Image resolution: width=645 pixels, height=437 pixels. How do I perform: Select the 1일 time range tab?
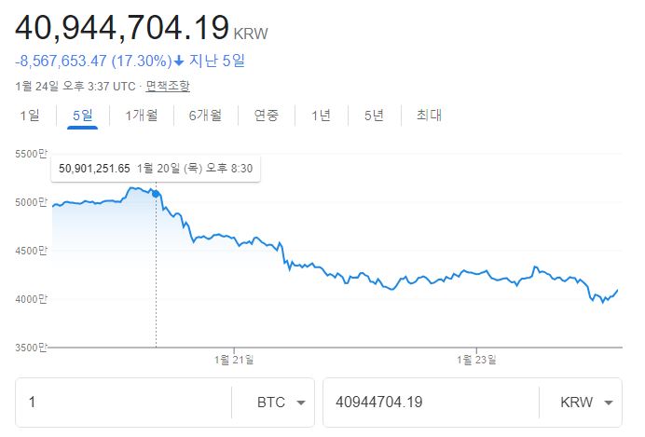tap(29, 116)
